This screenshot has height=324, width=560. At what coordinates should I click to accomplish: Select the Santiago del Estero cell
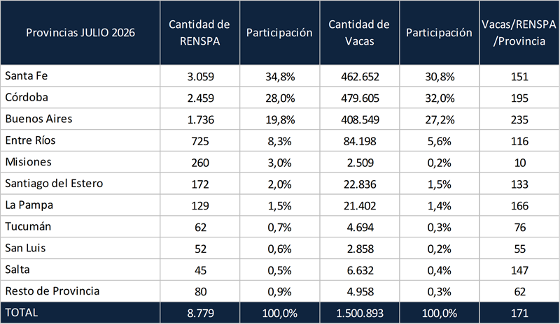point(80,184)
